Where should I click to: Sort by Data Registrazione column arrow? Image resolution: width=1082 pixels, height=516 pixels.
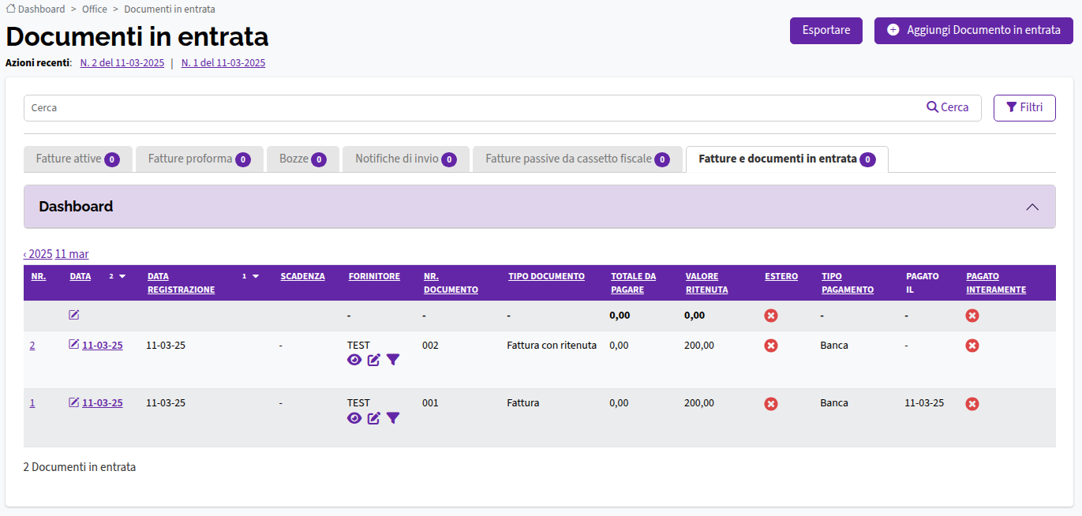[x=255, y=277]
